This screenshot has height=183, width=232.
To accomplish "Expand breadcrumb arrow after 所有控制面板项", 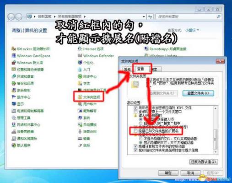I will [x=85, y=16].
